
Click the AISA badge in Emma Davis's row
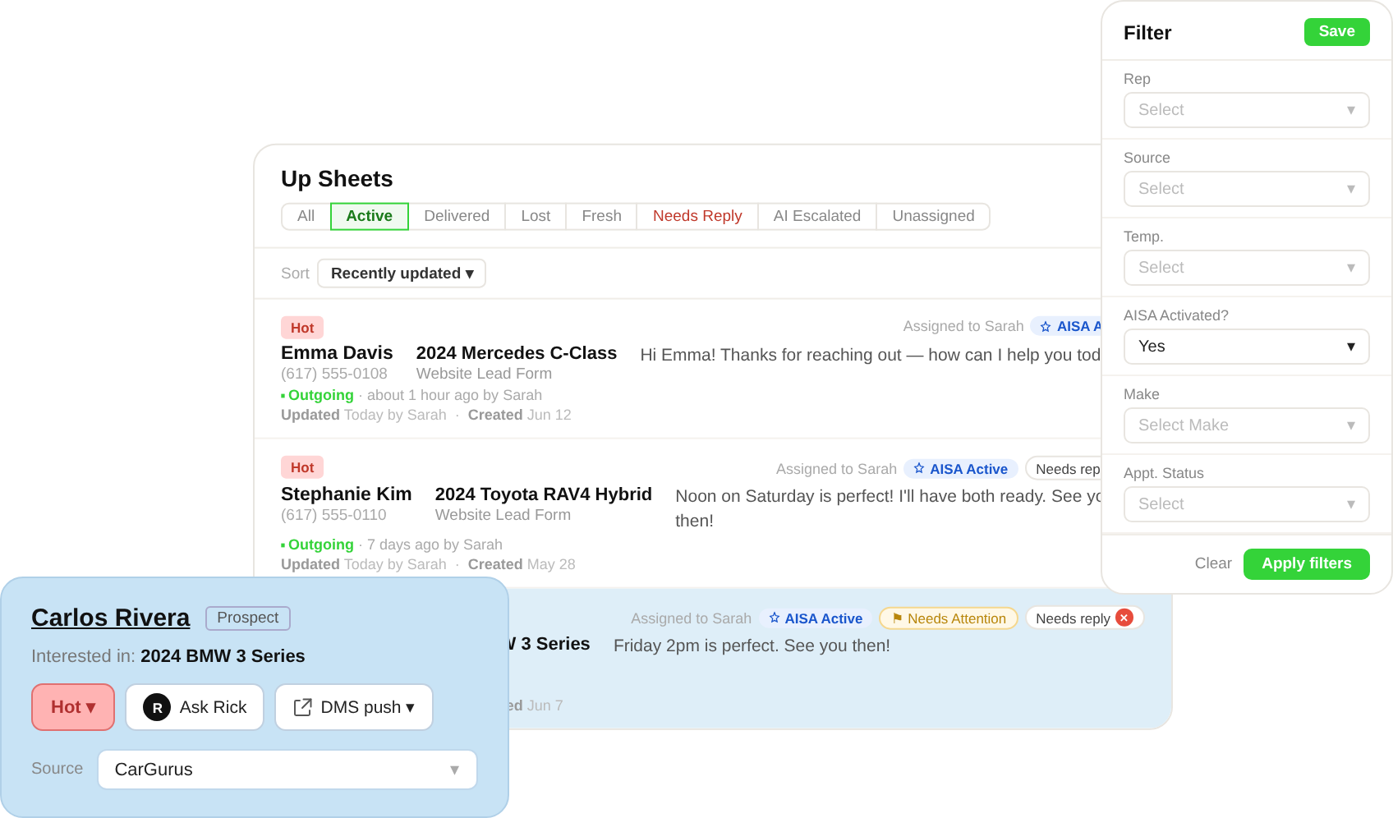[1067, 326]
